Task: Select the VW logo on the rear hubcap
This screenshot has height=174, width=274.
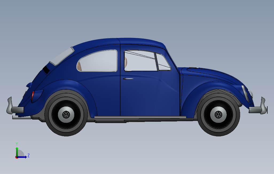Action: pos(66,114)
